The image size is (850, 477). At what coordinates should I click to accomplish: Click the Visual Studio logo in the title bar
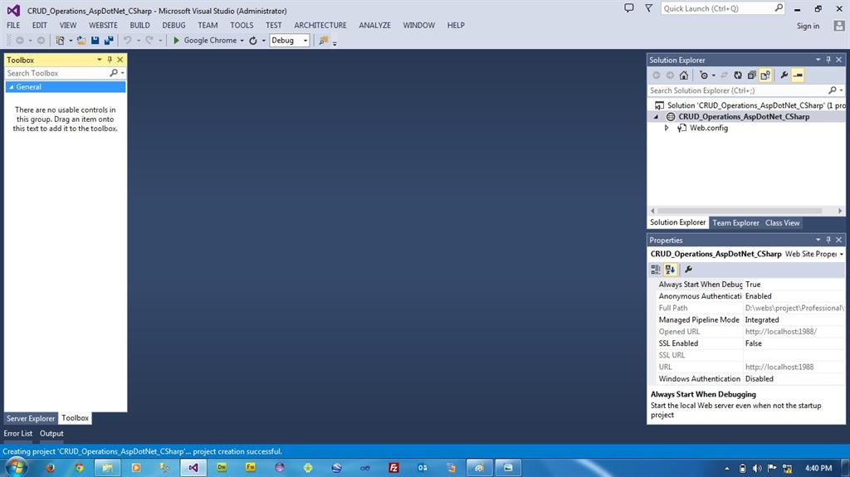(13, 10)
